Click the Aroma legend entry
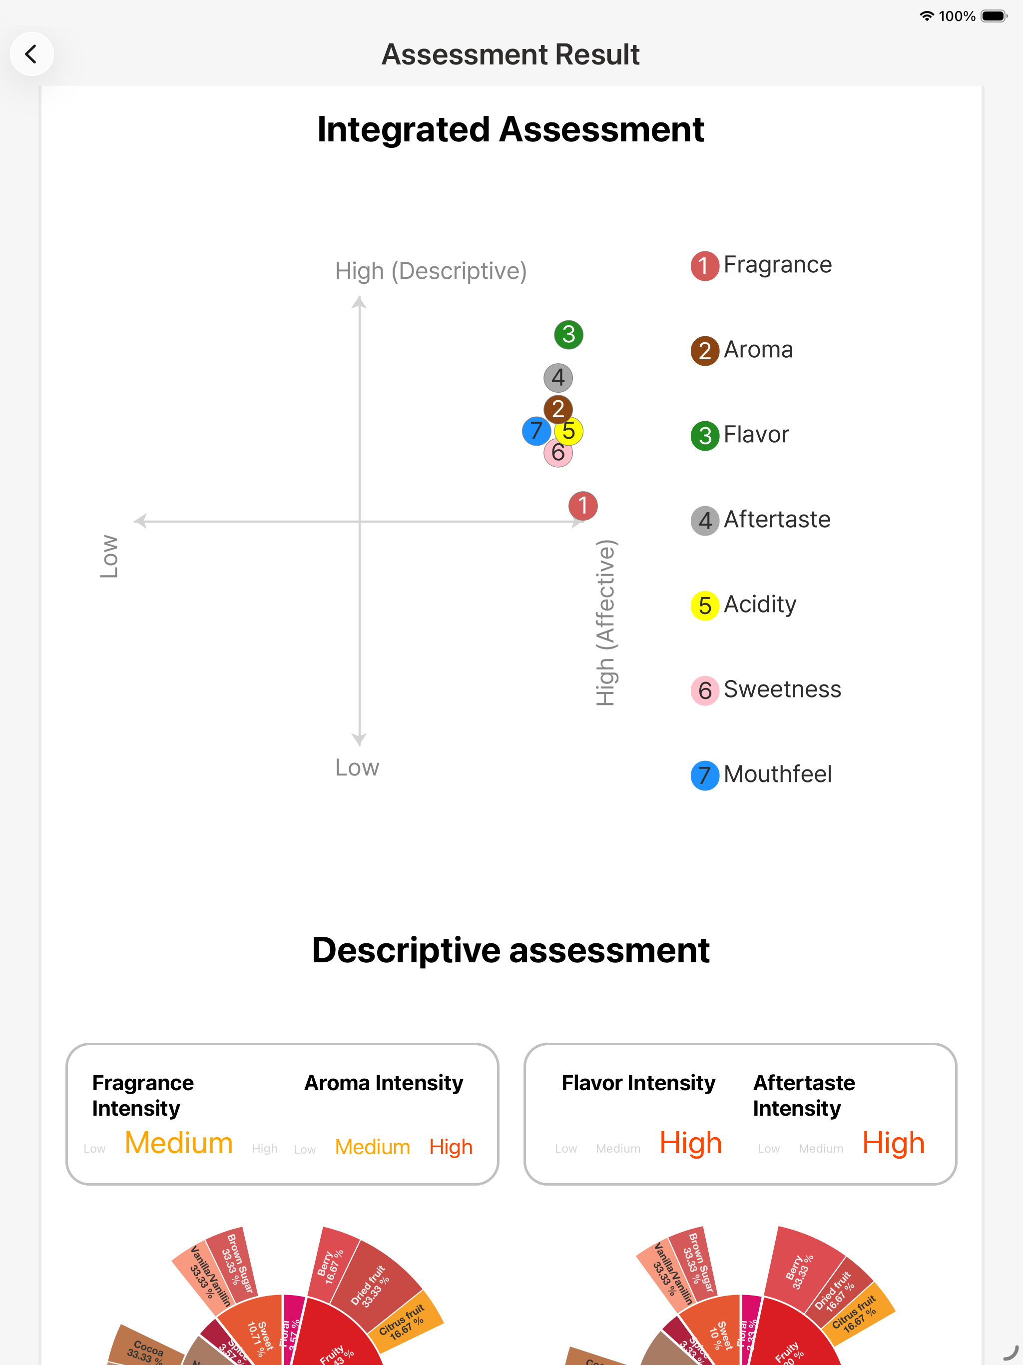 [742, 351]
